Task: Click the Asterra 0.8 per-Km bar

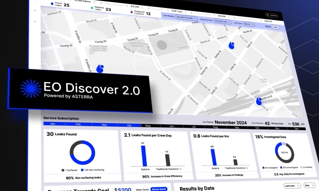Action: [214, 157]
